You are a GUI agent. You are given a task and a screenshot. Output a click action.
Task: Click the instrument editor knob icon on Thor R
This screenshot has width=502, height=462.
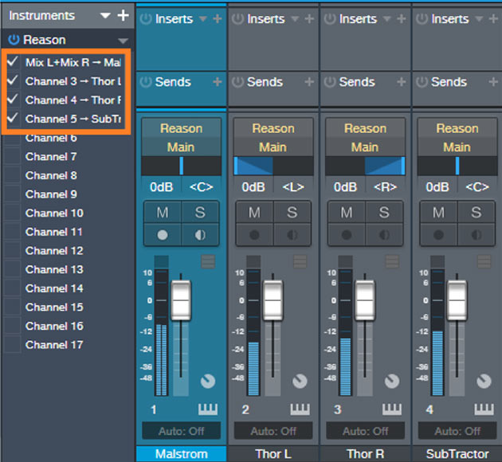tap(392, 382)
